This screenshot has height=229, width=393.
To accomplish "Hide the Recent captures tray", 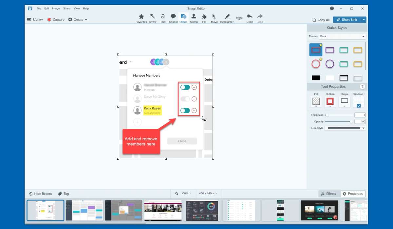I will 40,194.
